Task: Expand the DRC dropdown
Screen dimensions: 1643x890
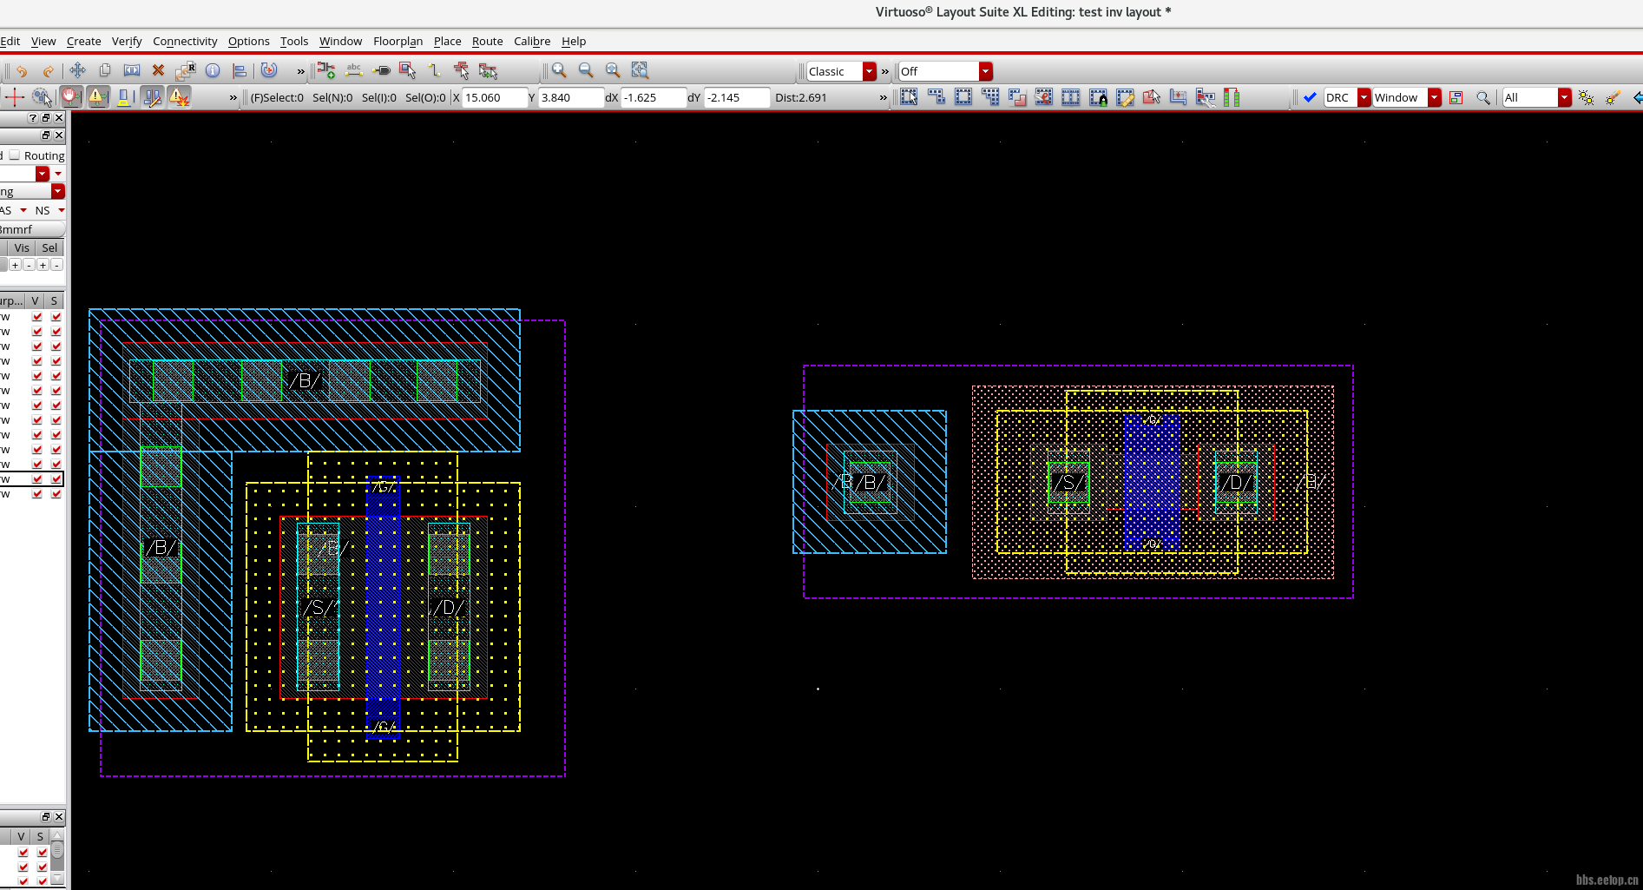Action: coord(1364,97)
